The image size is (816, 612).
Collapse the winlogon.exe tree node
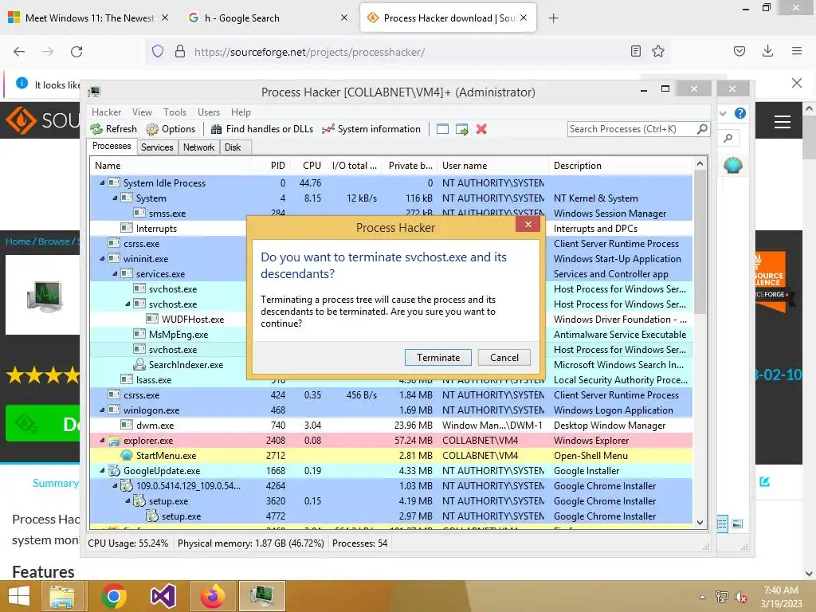(x=102, y=410)
